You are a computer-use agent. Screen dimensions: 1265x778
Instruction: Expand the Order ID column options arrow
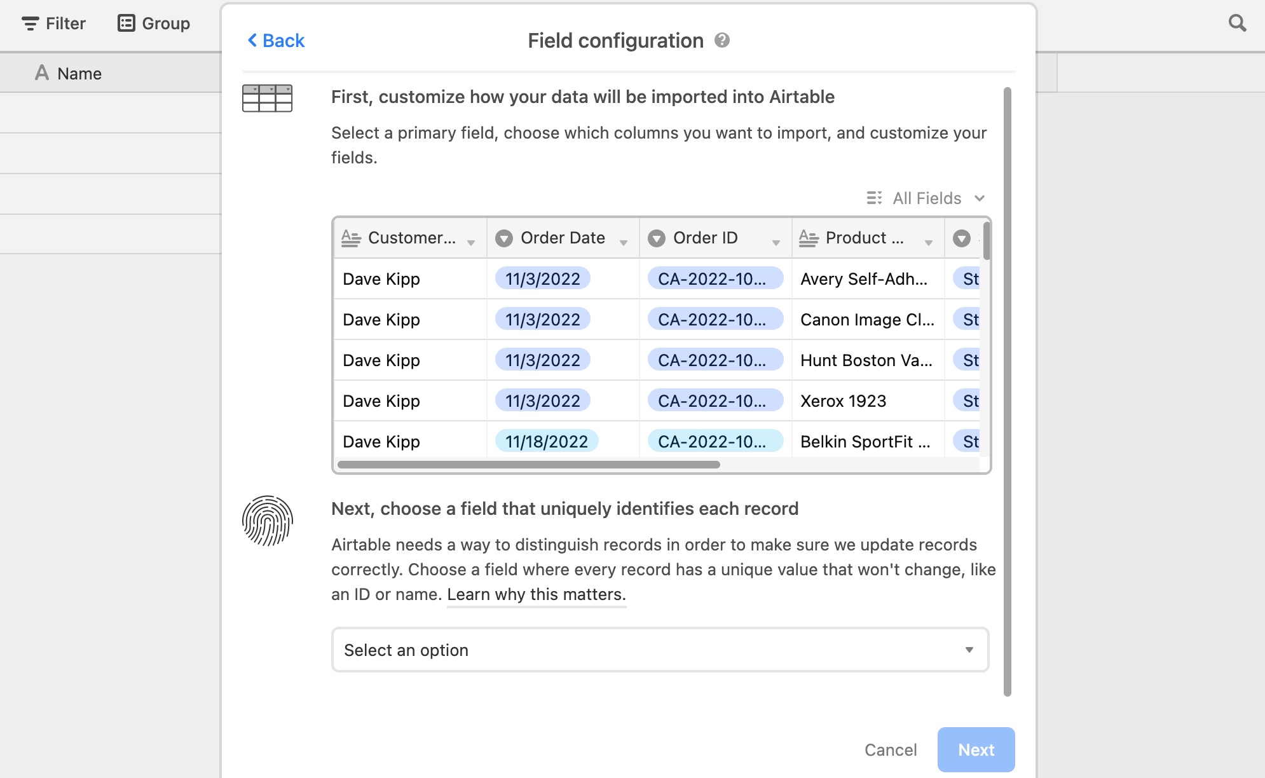[776, 243]
